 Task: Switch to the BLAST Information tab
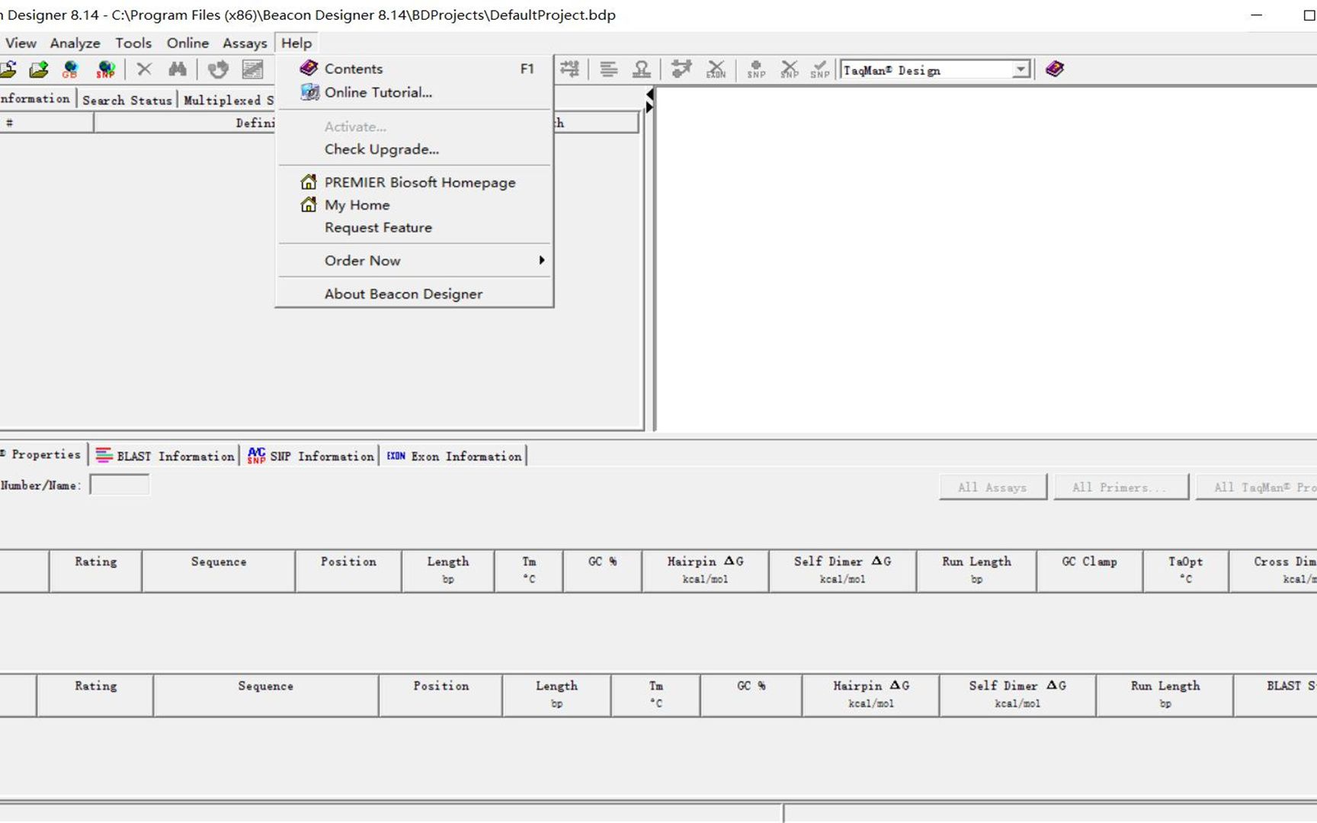pos(165,456)
